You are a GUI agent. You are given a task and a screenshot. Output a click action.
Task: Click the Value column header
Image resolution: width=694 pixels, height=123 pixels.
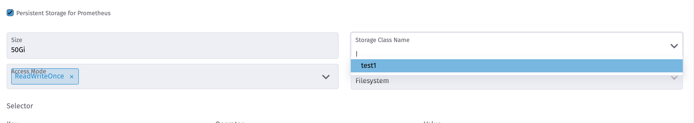(x=432, y=122)
